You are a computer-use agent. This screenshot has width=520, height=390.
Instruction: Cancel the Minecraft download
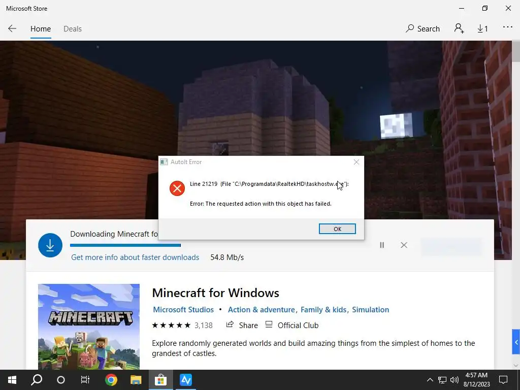(x=404, y=245)
